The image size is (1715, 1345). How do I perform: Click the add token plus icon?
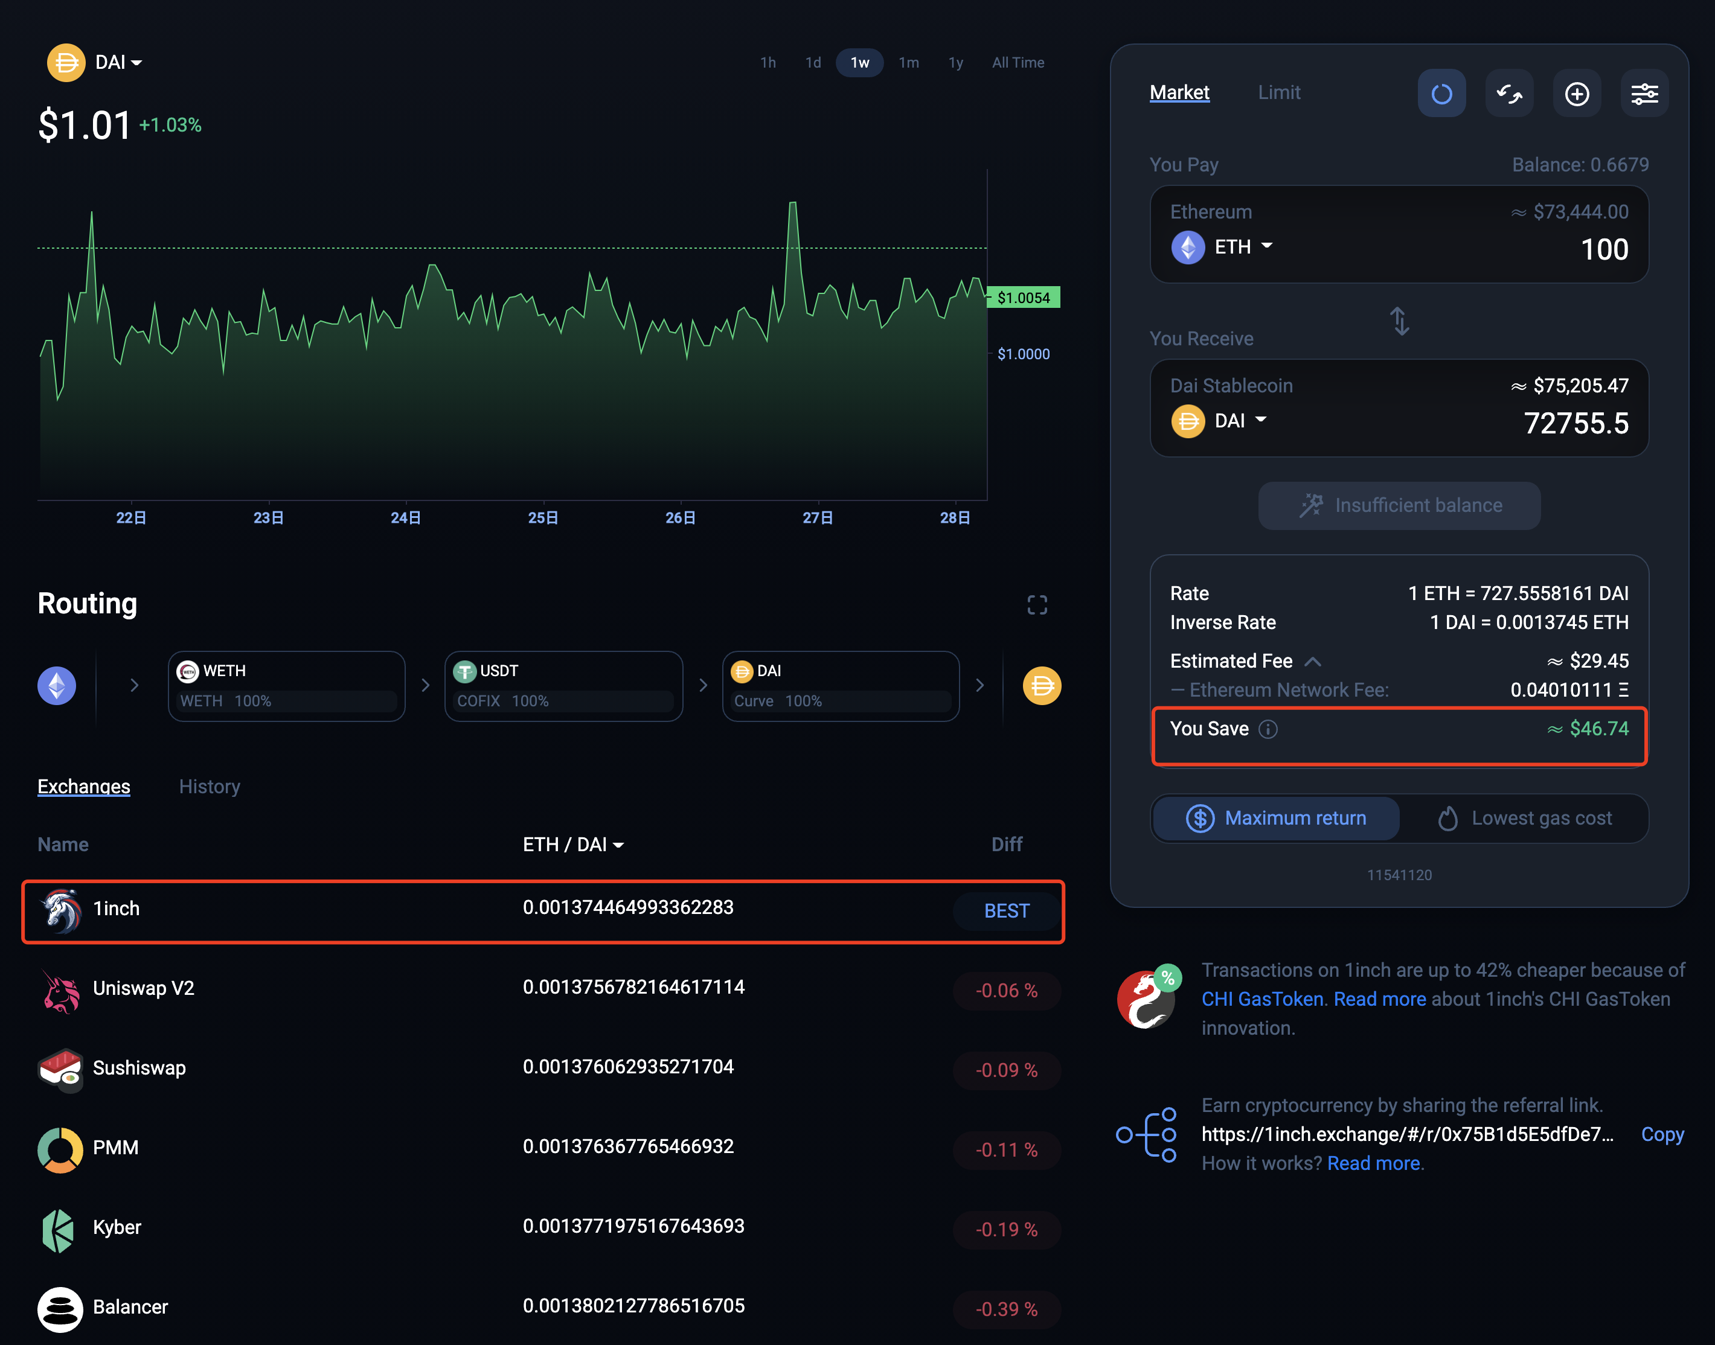[1576, 94]
